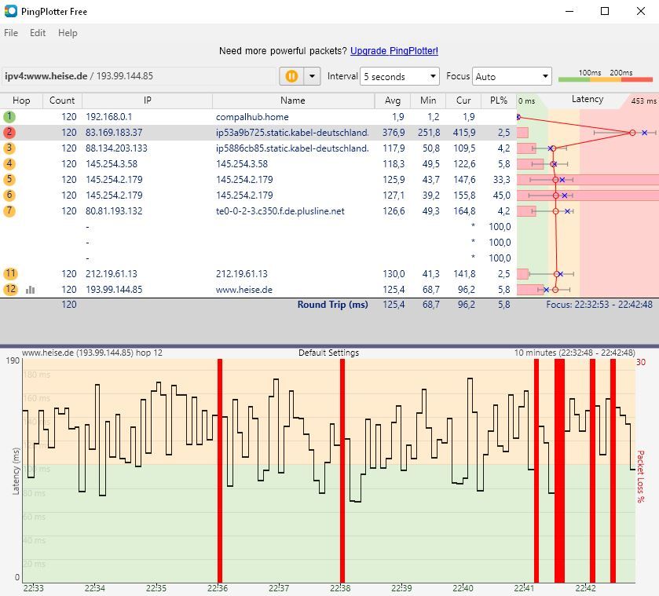Click the red packet loss bar at 22:36

[220, 470]
